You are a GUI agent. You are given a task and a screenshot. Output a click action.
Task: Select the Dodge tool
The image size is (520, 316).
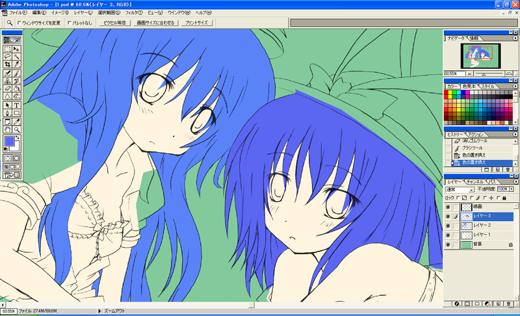point(16,96)
